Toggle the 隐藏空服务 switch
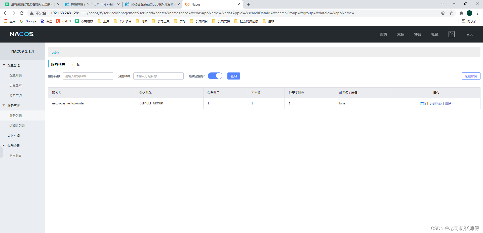The height and width of the screenshot is (233, 483). (x=215, y=76)
